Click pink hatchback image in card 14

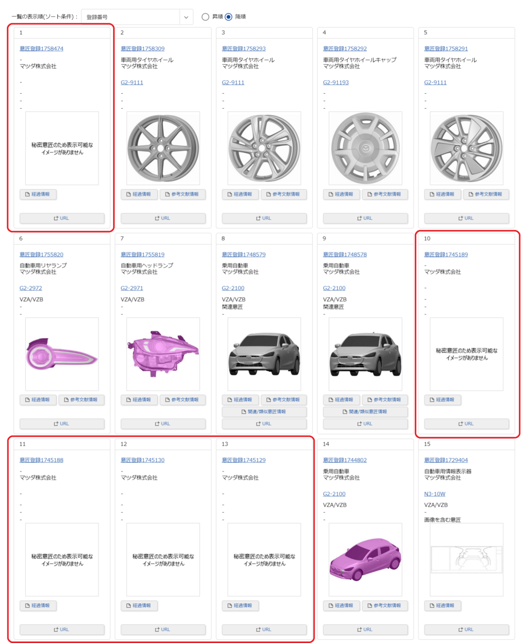(x=365, y=560)
